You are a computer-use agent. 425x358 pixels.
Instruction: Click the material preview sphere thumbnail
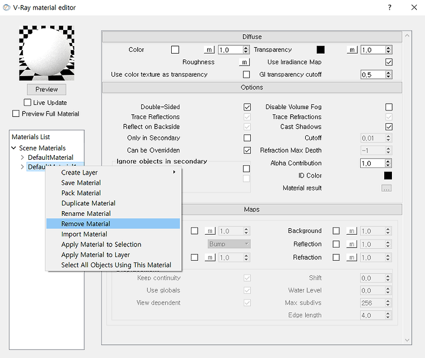(47, 53)
